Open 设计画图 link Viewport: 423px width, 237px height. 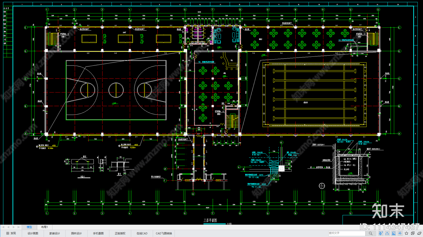(33, 233)
